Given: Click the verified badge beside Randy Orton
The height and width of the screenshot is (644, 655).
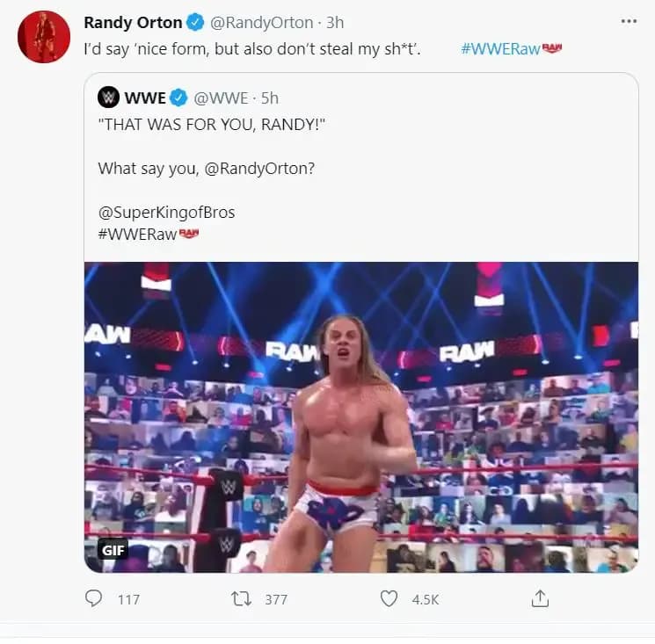Looking at the screenshot, I should point(195,23).
